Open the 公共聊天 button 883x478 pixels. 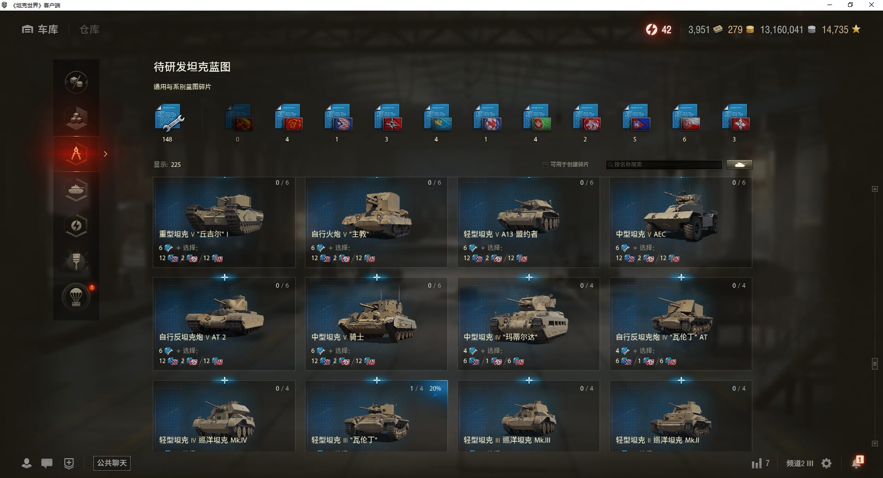pos(112,463)
